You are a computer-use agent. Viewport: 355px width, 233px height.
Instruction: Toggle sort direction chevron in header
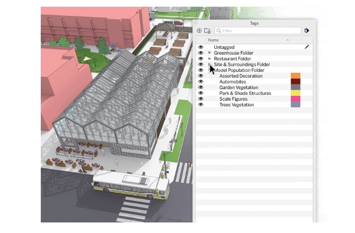[x=287, y=40]
